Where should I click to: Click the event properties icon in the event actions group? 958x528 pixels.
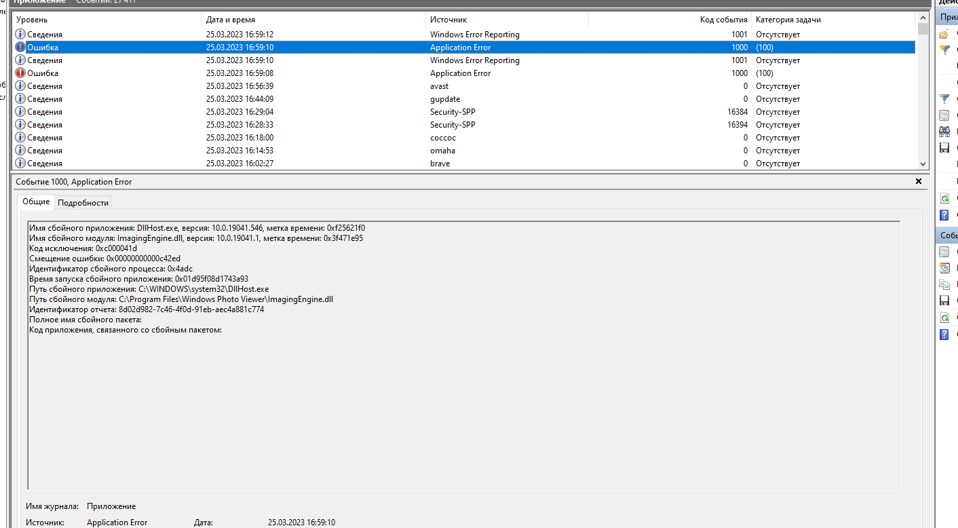pyautogui.click(x=944, y=251)
